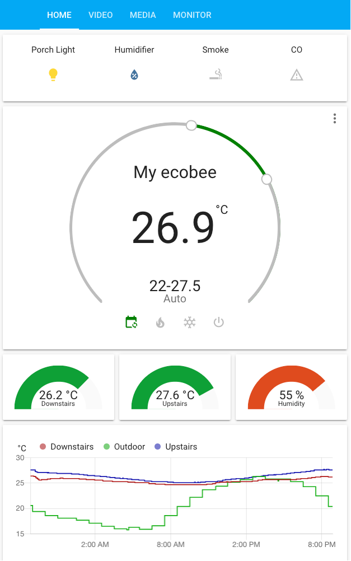Screen dimensions: 351x561
Task: Click the low temperature slider handle
Action: 191,125
